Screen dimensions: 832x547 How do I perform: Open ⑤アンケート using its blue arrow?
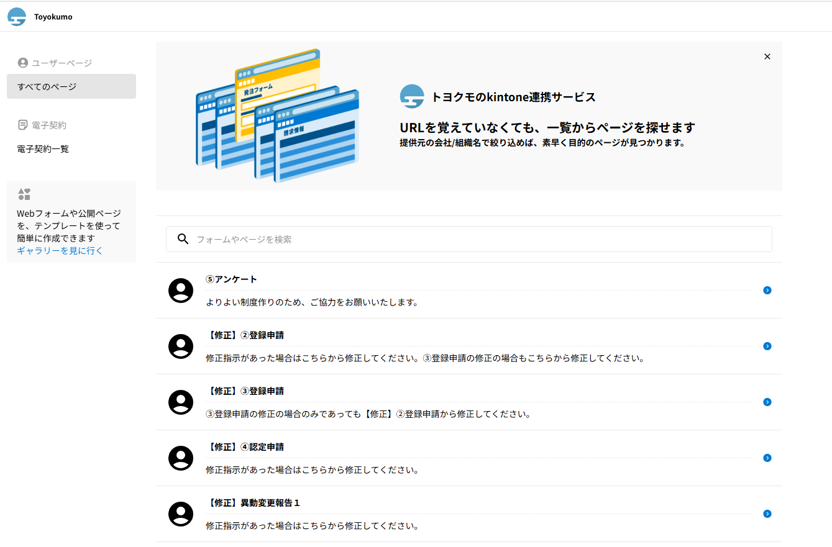[767, 291]
